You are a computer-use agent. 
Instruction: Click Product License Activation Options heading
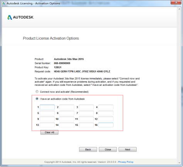(51, 38)
